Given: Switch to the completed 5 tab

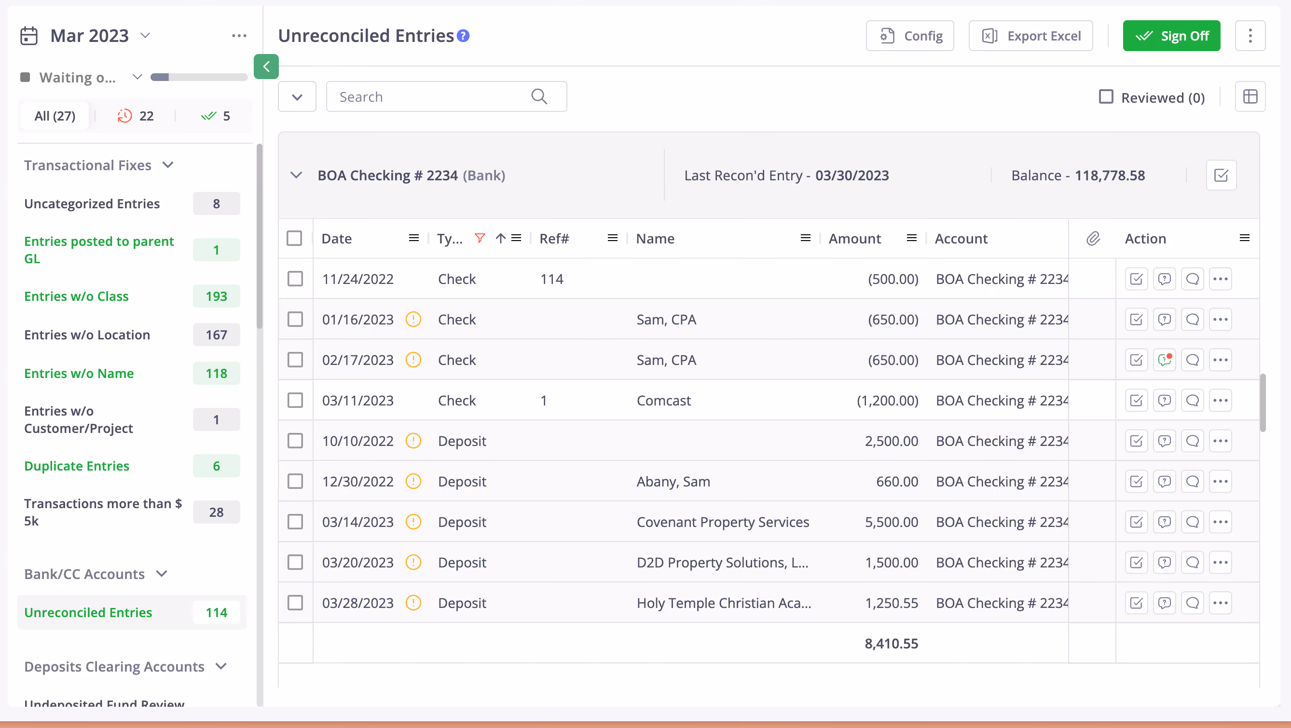Looking at the screenshot, I should point(215,116).
